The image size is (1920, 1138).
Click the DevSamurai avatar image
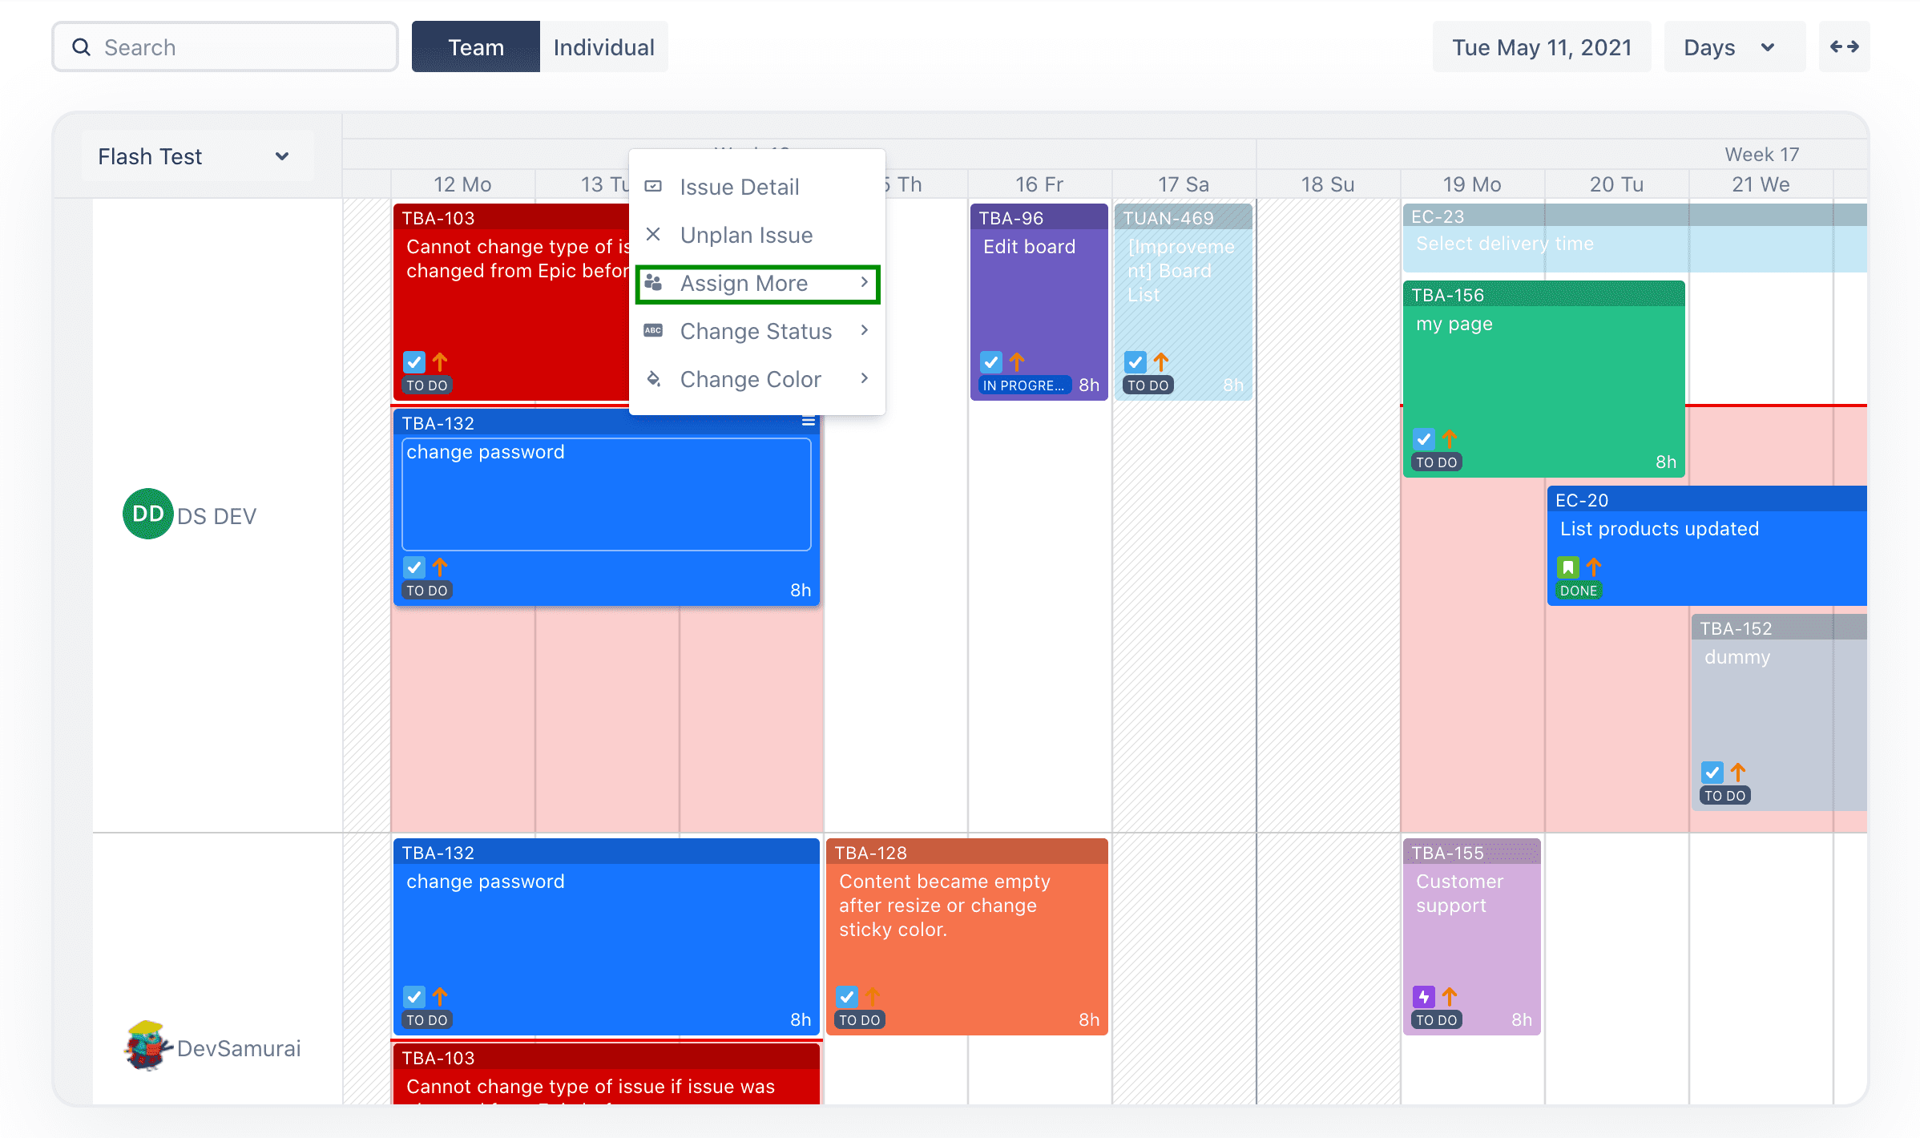[x=147, y=1046]
